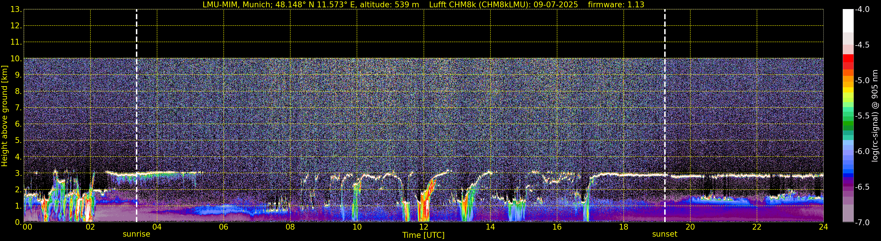Click the '3.' height axis tick label
This screenshot has height=241, width=881.
(18, 173)
